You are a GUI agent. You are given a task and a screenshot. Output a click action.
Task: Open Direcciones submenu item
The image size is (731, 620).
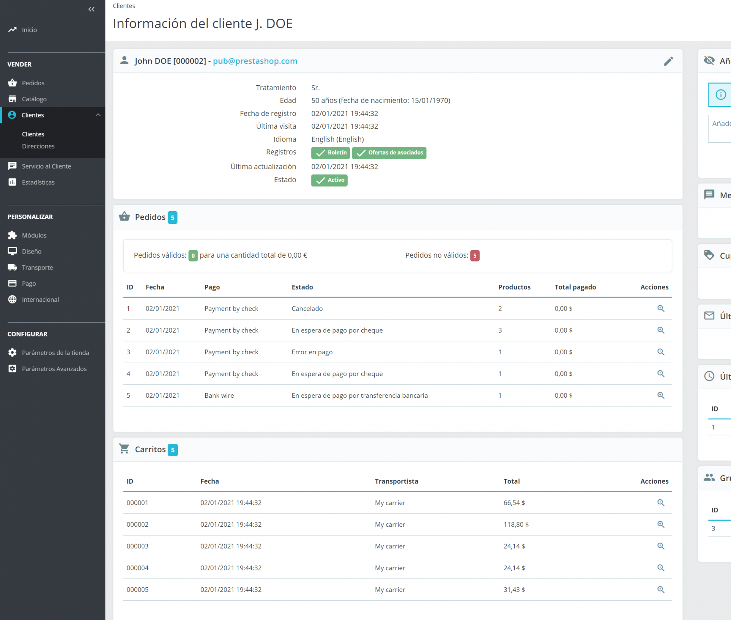tap(38, 146)
